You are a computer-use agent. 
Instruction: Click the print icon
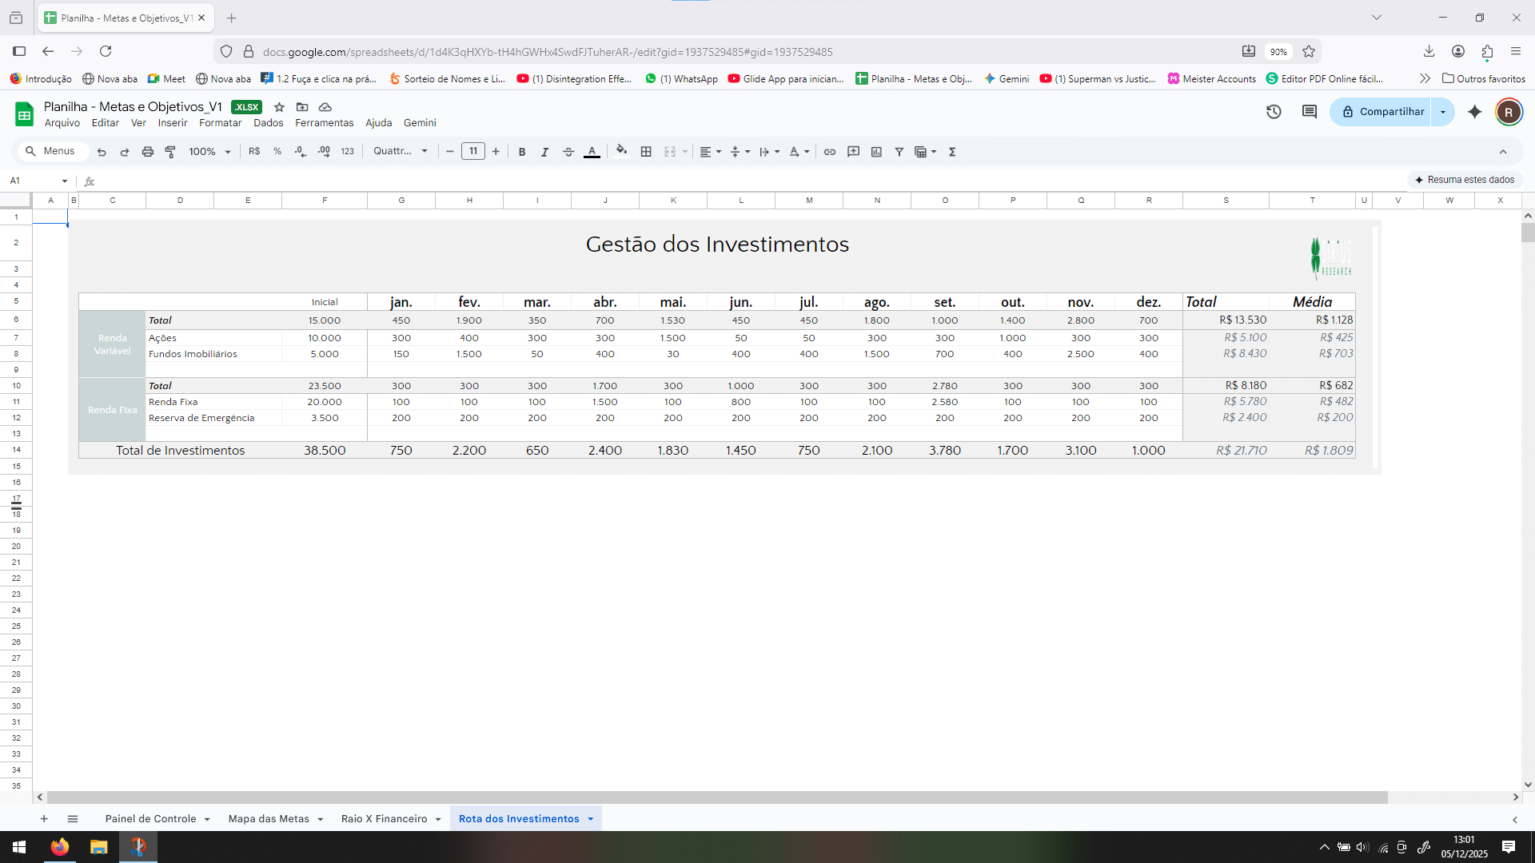point(147,152)
